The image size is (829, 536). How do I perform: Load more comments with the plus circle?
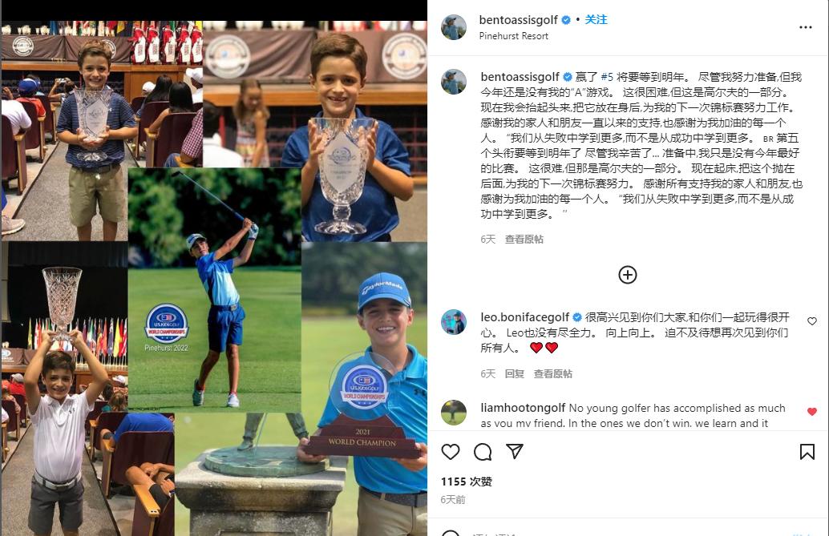[x=628, y=275]
